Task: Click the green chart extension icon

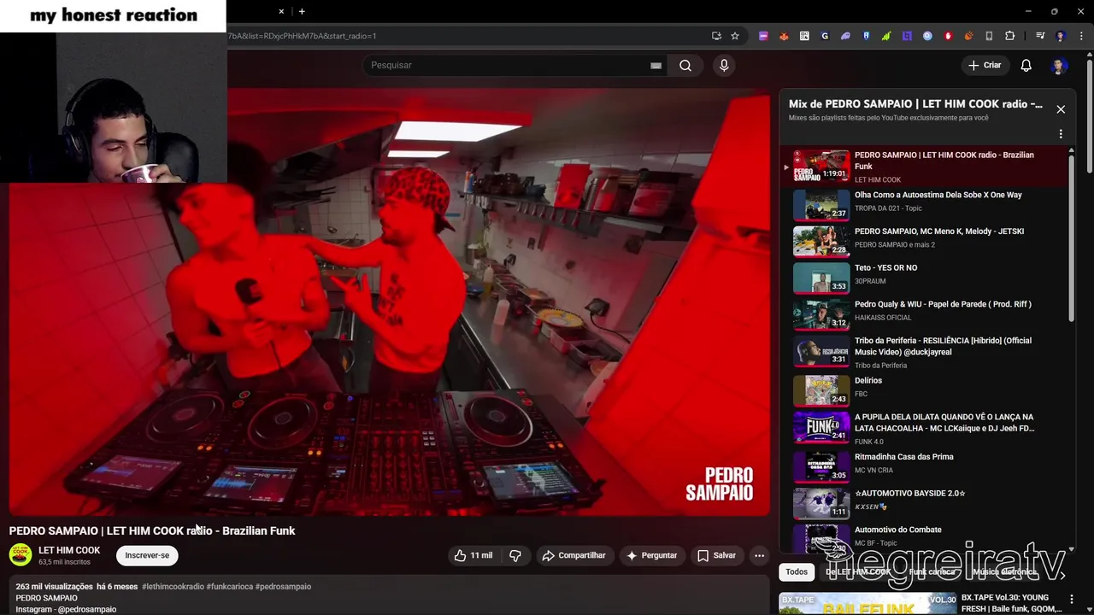Action: (x=886, y=36)
